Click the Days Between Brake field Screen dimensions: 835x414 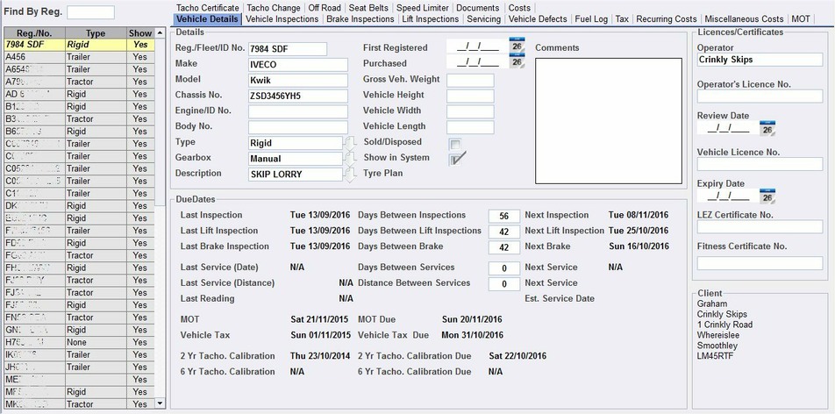pyautogui.click(x=503, y=247)
